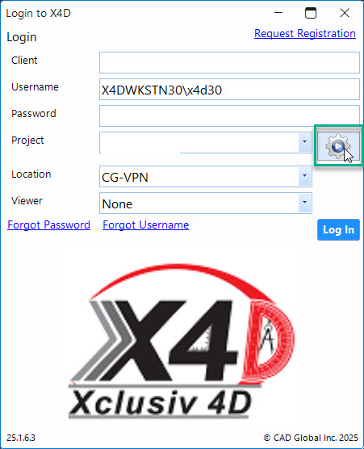This screenshot has width=364, height=449.
Task: Focus the Password input field
Action: pos(229,116)
